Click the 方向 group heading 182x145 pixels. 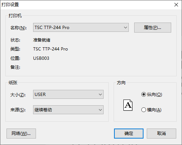click(x=121, y=83)
